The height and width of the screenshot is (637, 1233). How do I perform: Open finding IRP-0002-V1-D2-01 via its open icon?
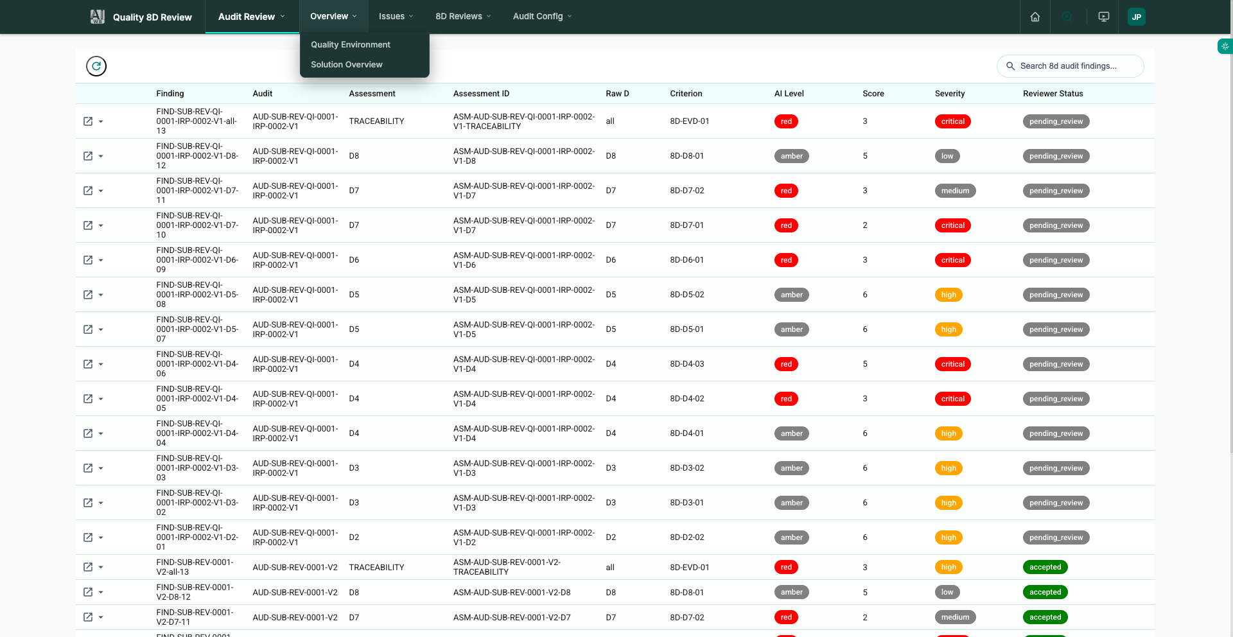pos(88,537)
